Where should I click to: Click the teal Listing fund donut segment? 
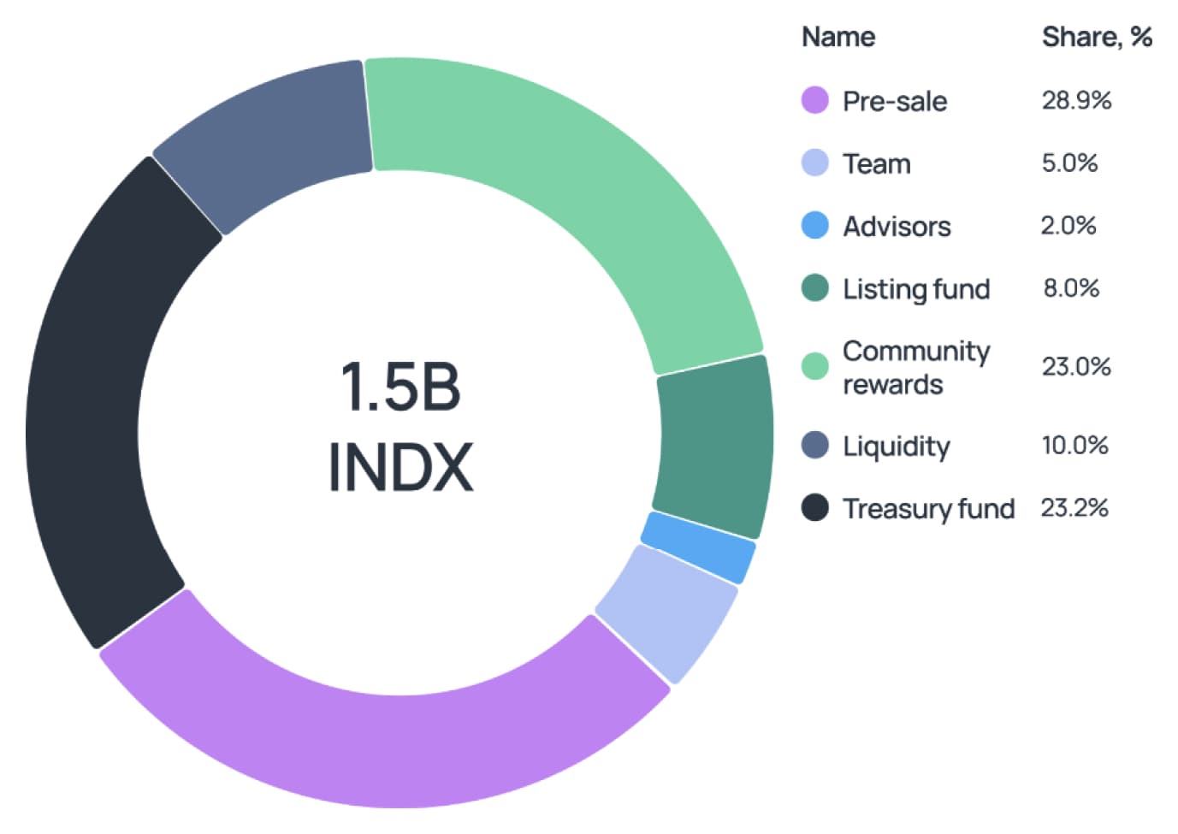click(714, 445)
